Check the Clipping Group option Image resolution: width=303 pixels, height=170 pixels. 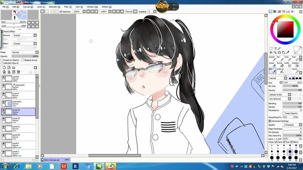point(22,60)
